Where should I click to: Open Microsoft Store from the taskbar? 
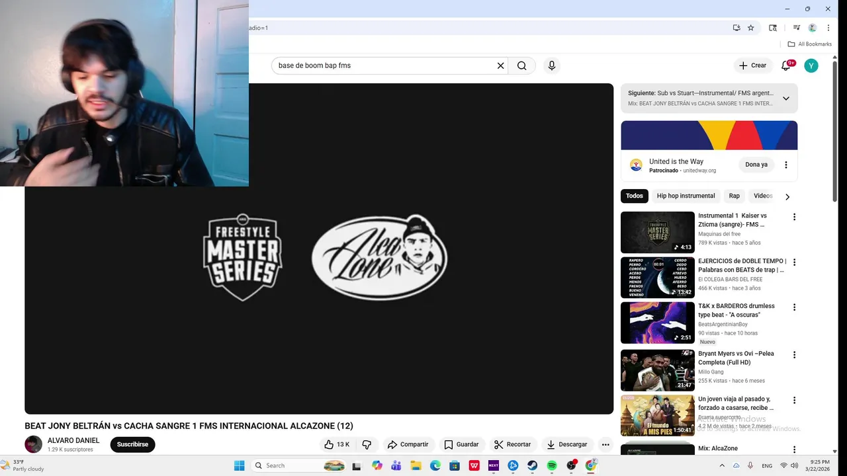(455, 465)
